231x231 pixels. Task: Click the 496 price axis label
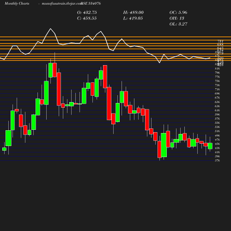[217, 136]
